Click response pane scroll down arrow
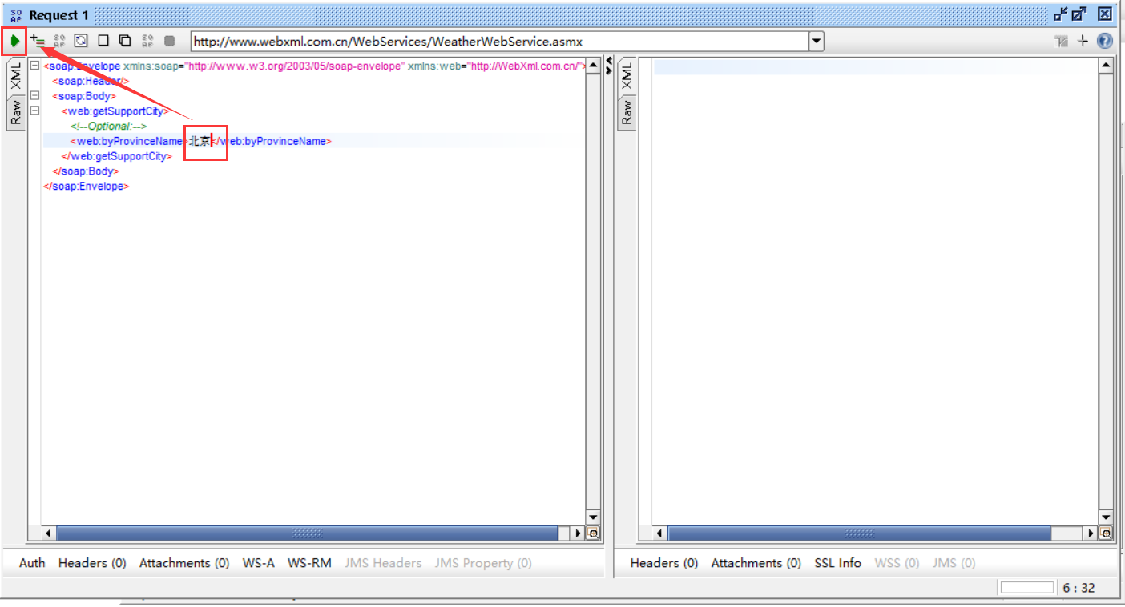Viewport: 1125px width, 607px height. pyautogui.click(x=1107, y=517)
